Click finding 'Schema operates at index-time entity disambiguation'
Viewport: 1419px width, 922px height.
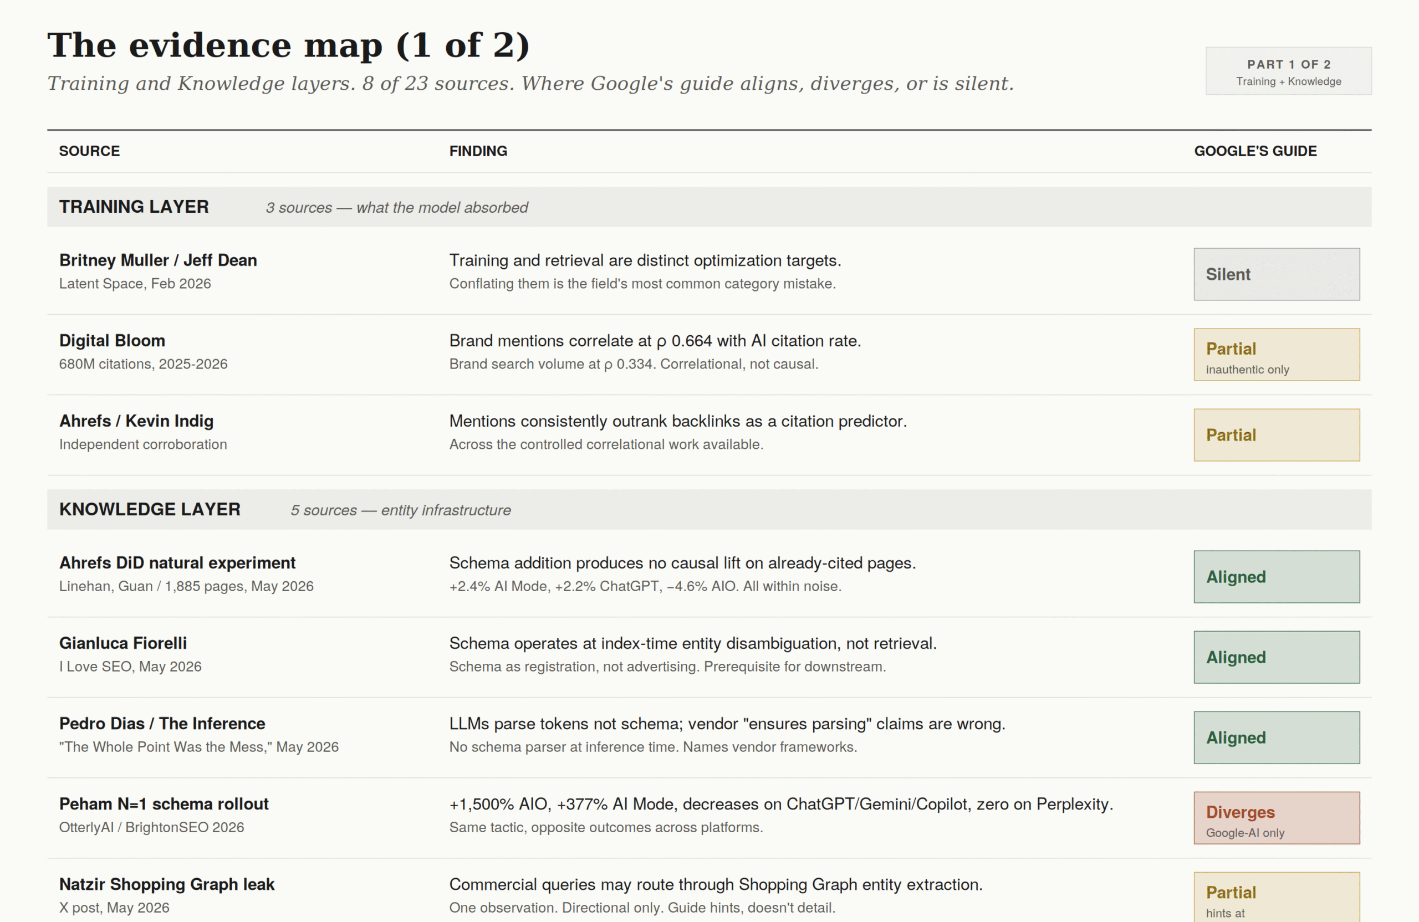coord(693,644)
